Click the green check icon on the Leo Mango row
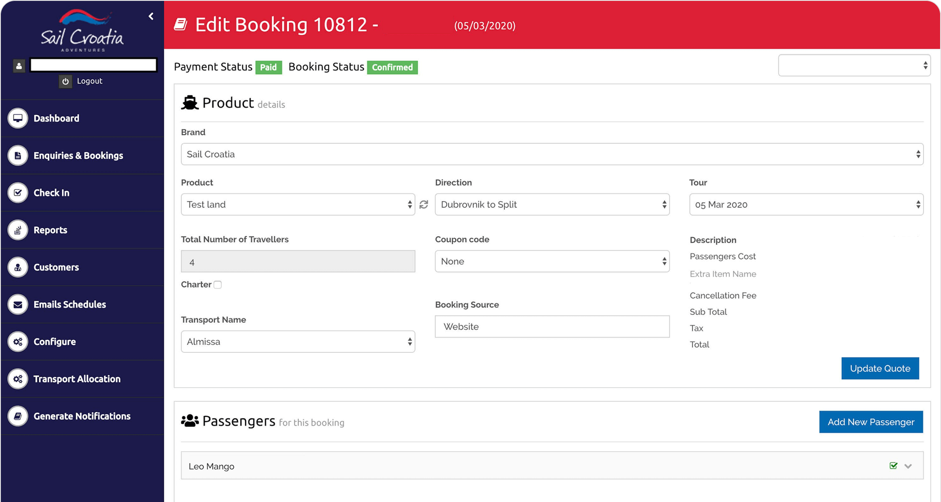Viewport: 941px width, 502px height. (x=894, y=466)
